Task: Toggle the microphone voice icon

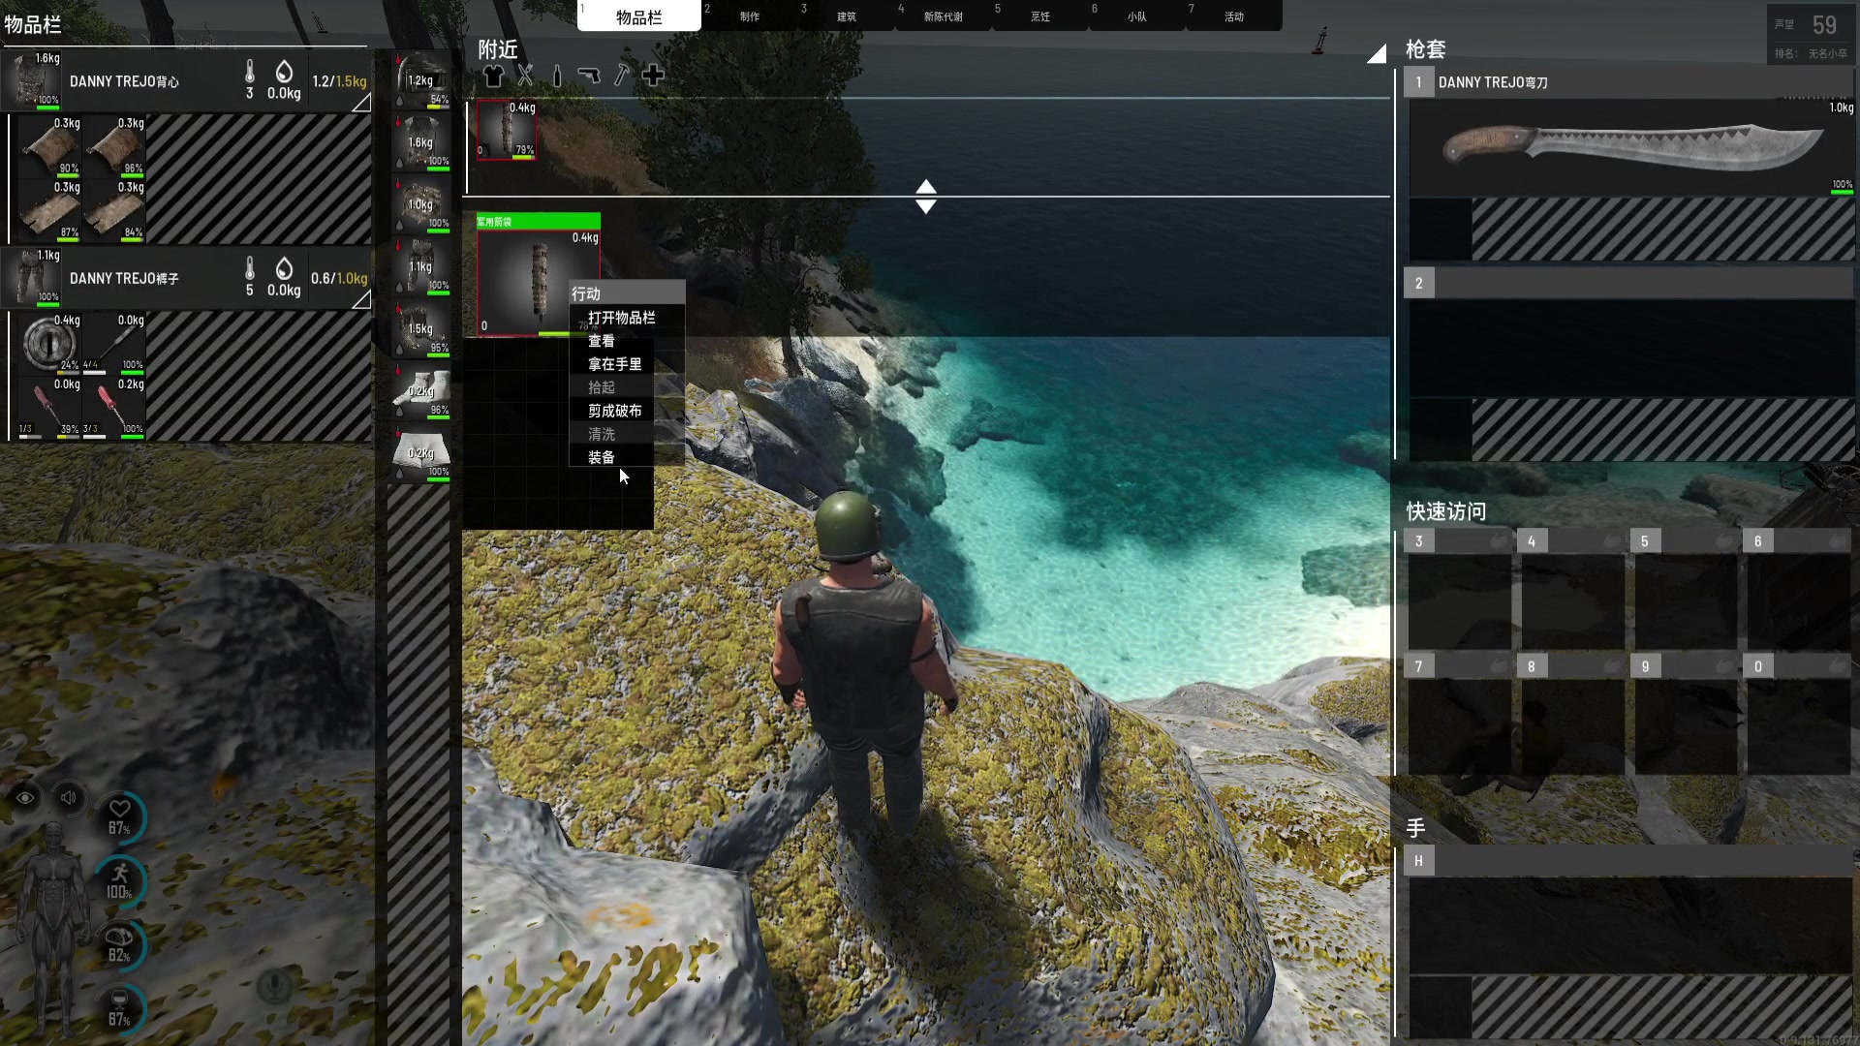Action: tap(275, 986)
